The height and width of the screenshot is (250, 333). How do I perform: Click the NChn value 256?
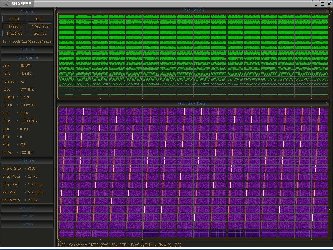23,145
